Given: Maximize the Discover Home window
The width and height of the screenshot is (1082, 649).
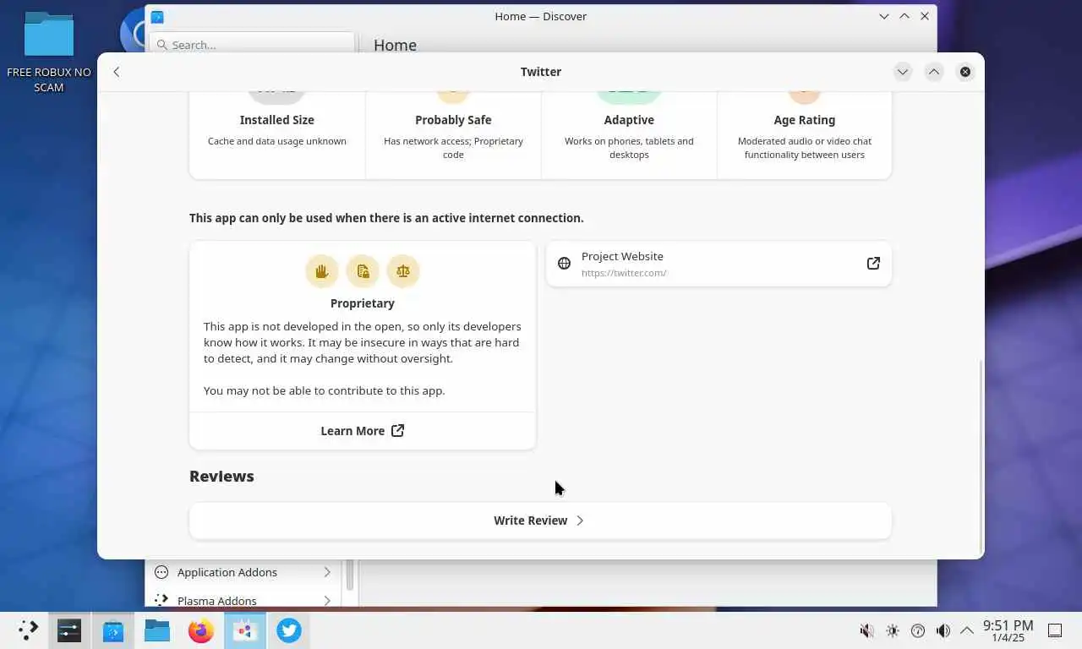Looking at the screenshot, I should pyautogui.click(x=904, y=16).
